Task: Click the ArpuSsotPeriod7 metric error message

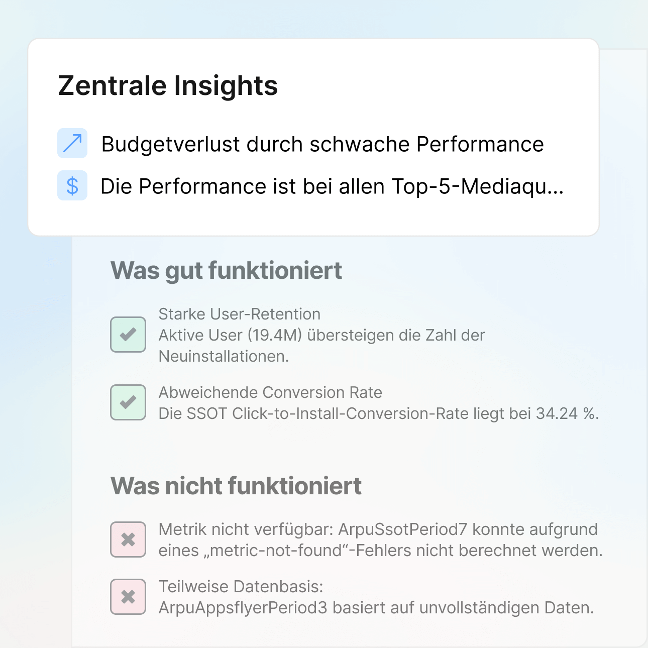Action: [x=380, y=540]
